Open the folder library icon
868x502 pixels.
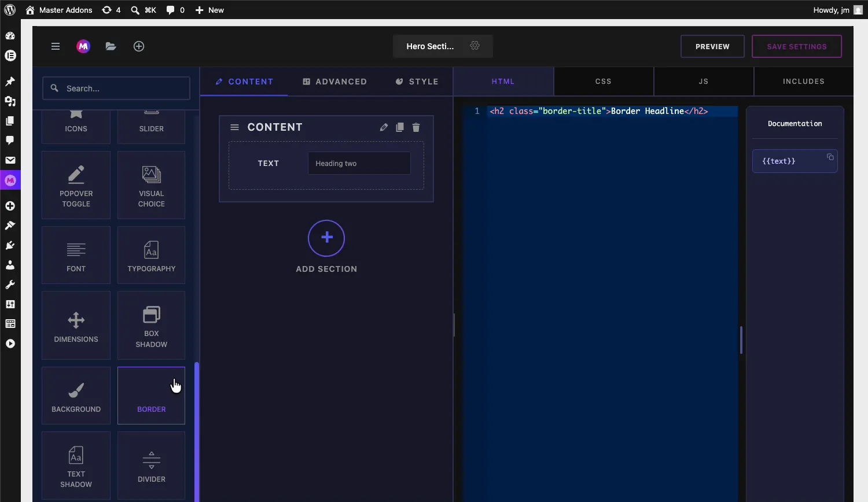[x=111, y=46]
